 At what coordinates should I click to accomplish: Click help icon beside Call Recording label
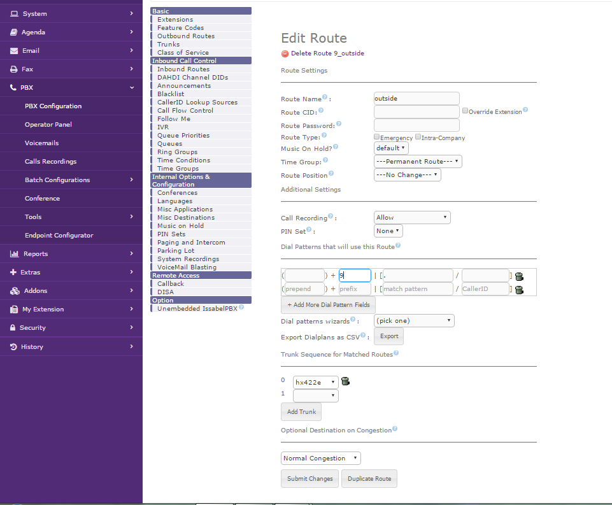[x=331, y=217]
